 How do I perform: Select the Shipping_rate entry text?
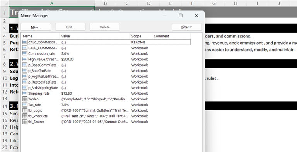[x=39, y=94]
